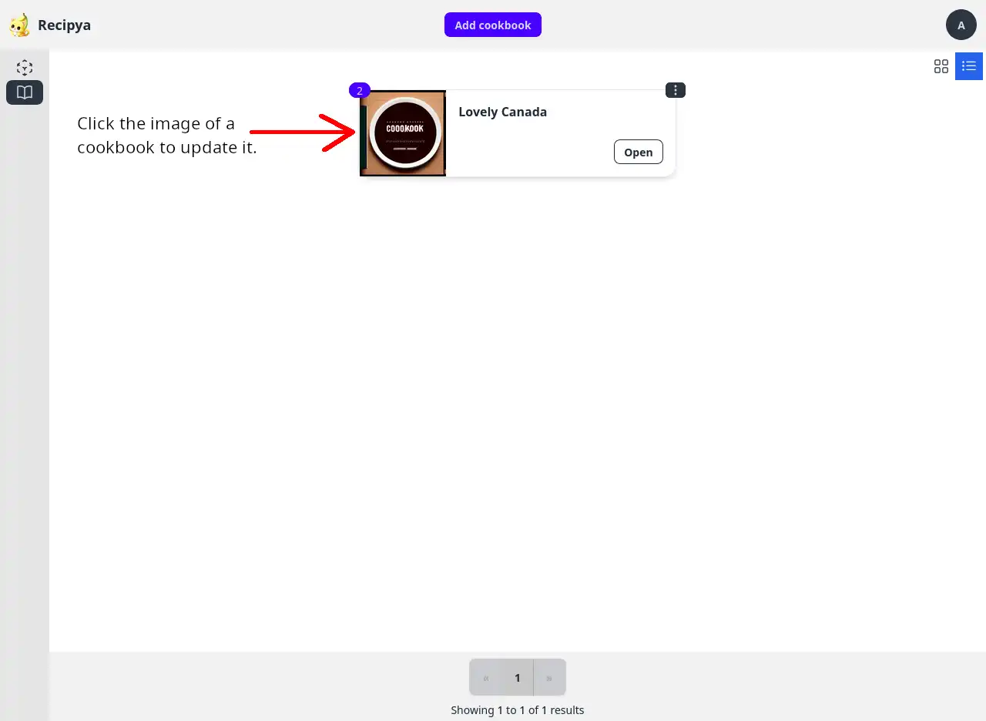Viewport: 986px width, 721px height.
Task: Open the three-dot options menu on Lovely Canada
Action: point(676,90)
